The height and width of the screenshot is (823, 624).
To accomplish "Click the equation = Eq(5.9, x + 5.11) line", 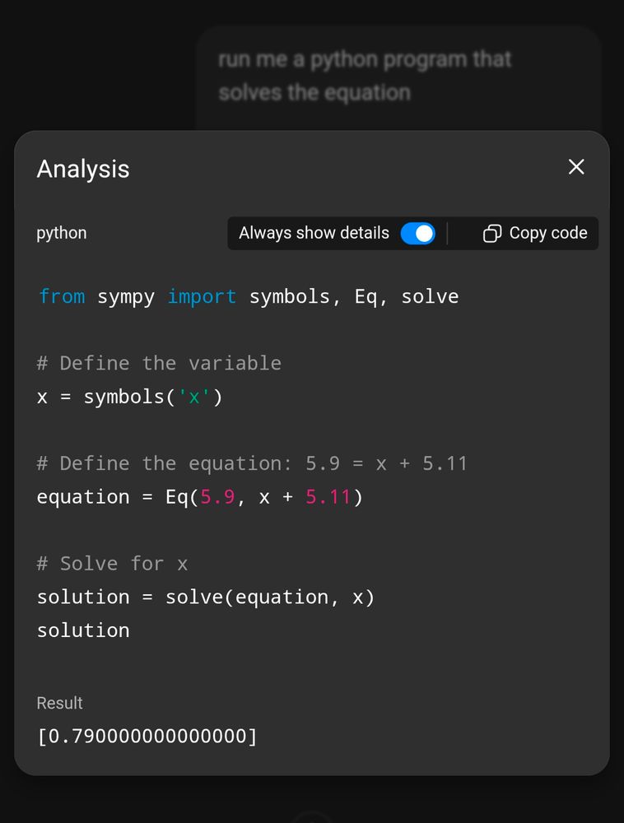I will point(199,497).
